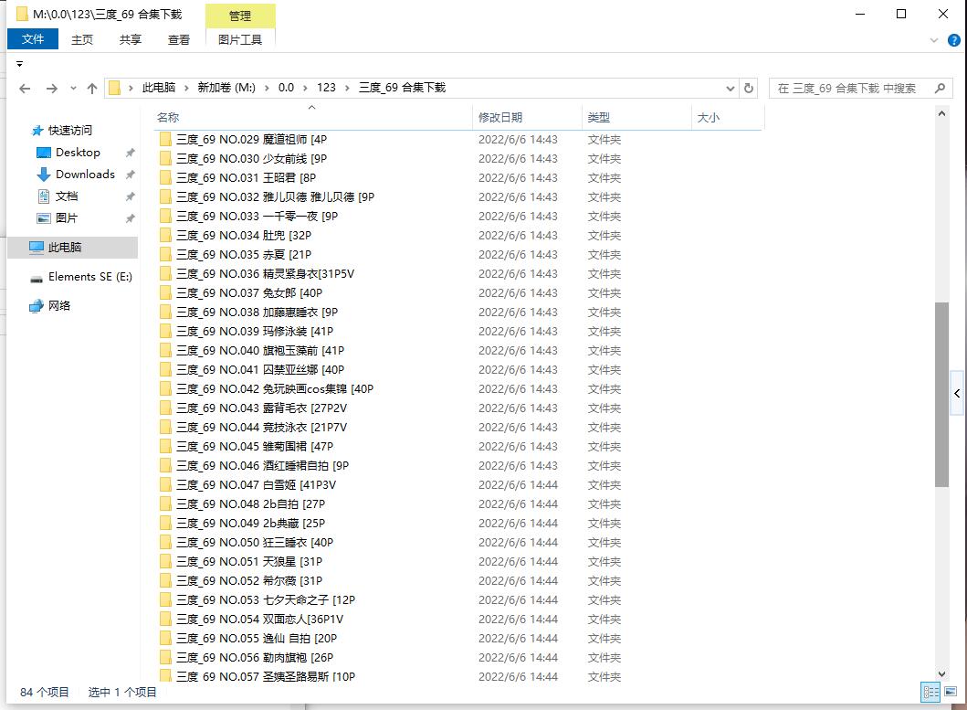Go back with the left arrow button
This screenshot has width=967, height=710.
pyautogui.click(x=25, y=89)
